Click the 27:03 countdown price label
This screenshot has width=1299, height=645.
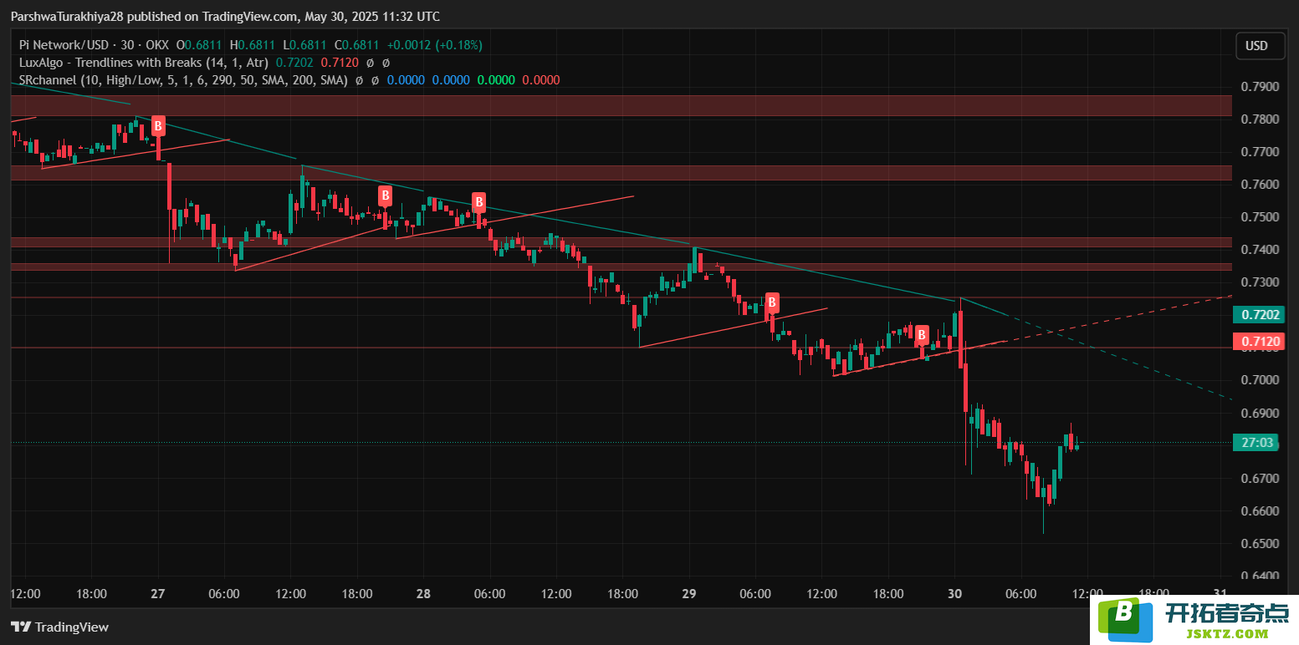point(1256,443)
